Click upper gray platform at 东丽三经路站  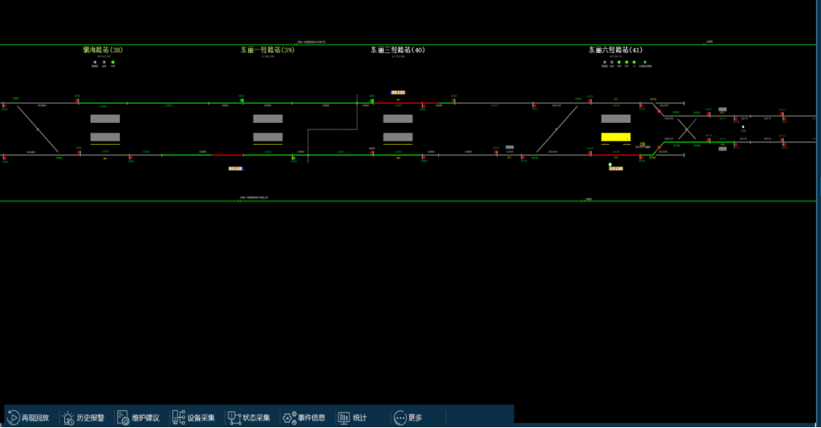tap(398, 119)
